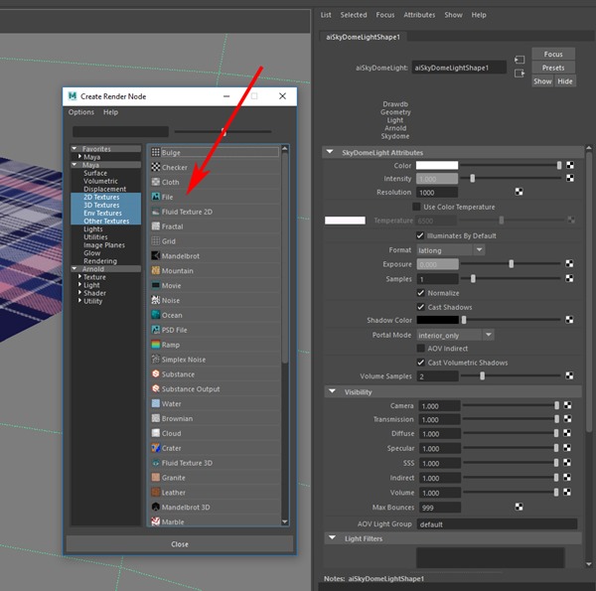Viewport: 596px width, 591px height.
Task: Create a Fractal texture node
Action: pos(215,226)
